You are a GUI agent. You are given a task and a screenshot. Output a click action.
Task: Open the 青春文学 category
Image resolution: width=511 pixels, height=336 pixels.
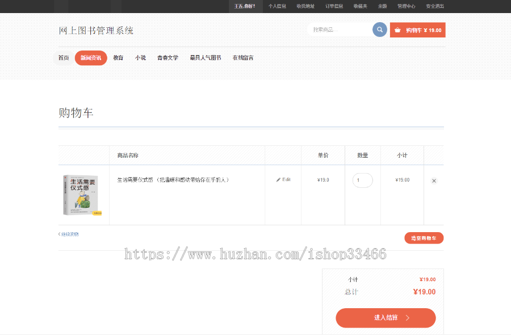[x=167, y=58]
